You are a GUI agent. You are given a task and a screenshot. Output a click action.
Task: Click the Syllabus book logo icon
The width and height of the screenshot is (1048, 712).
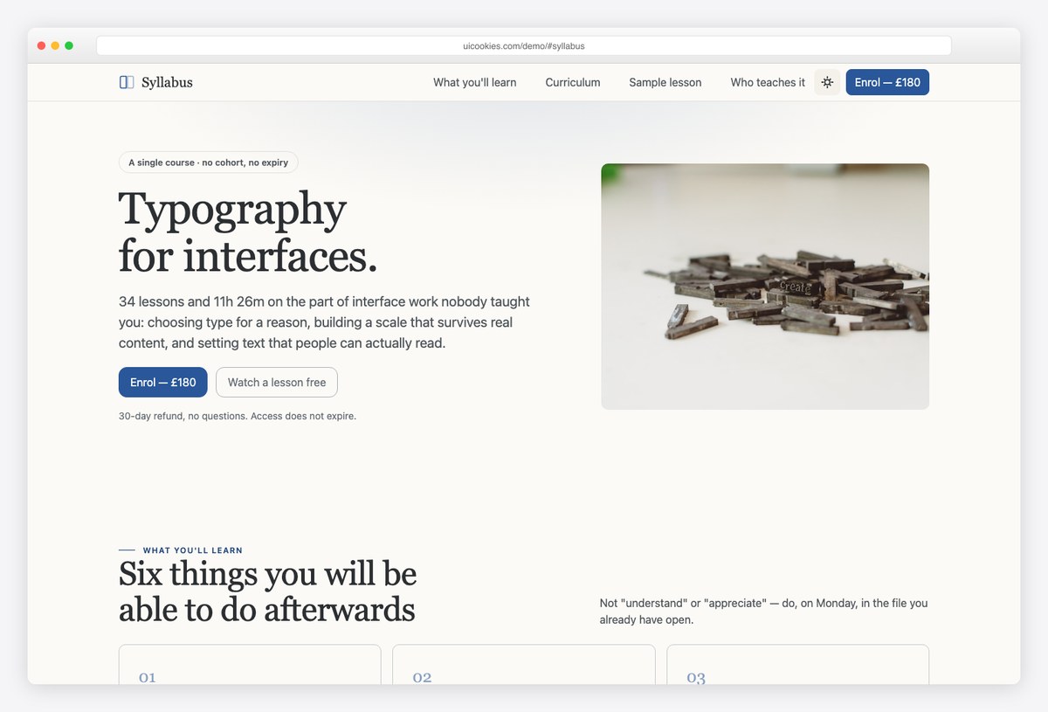point(127,82)
